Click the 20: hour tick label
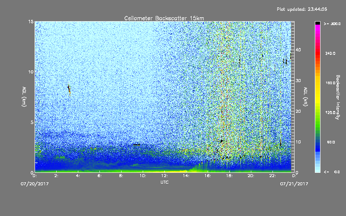This screenshot has width=346, height=216. (x=251, y=176)
